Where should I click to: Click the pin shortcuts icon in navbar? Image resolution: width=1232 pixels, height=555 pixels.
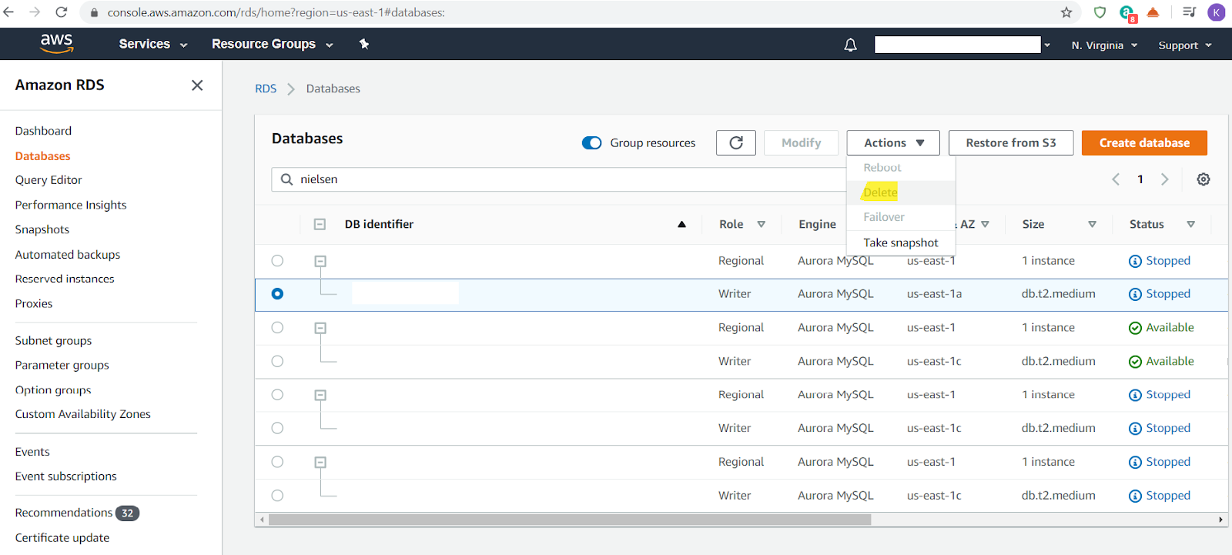(x=364, y=44)
